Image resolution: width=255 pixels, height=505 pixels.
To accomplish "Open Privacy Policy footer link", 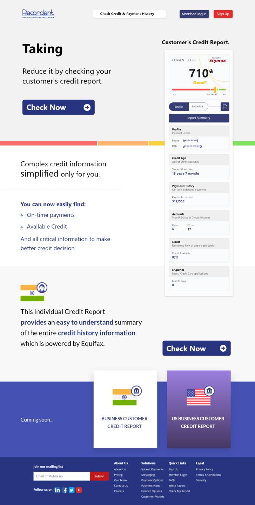I will (204, 469).
